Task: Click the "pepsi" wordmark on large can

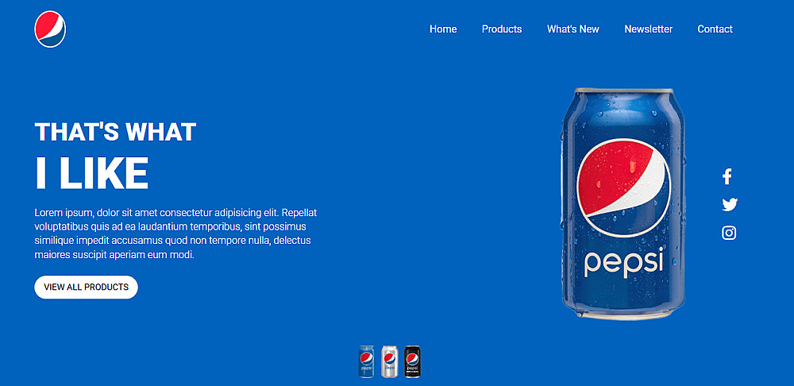Action: 623,262
